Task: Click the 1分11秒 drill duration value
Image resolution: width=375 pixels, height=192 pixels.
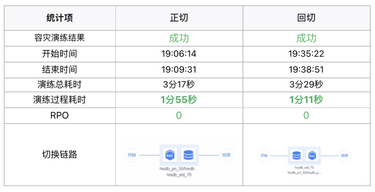Action: click(x=306, y=100)
